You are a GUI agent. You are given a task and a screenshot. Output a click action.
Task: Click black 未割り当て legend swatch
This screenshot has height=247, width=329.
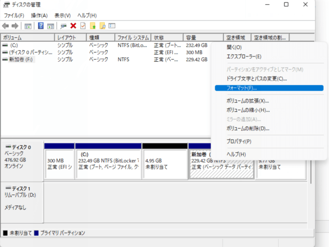tap(5, 233)
